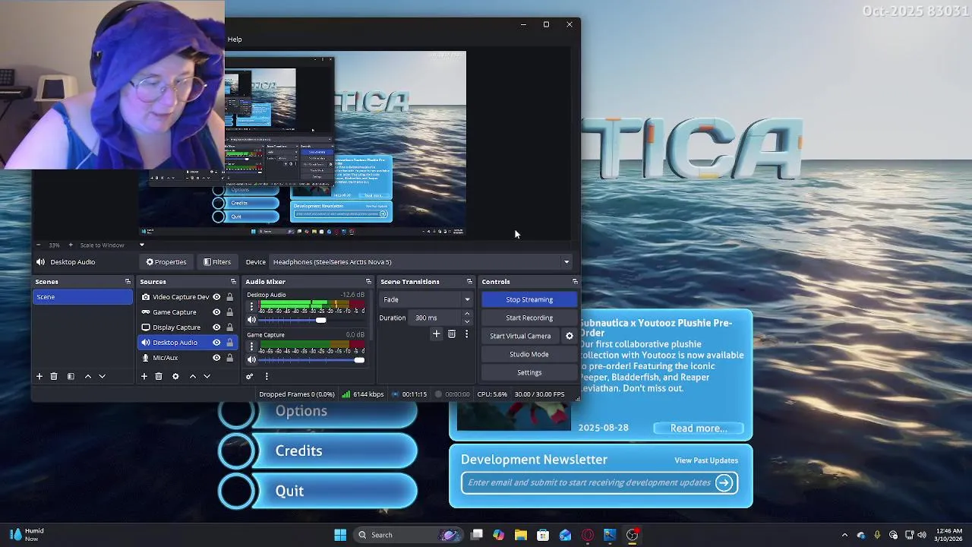Open scene filters icon in Scenes panel
The width and height of the screenshot is (972, 547).
(x=71, y=376)
